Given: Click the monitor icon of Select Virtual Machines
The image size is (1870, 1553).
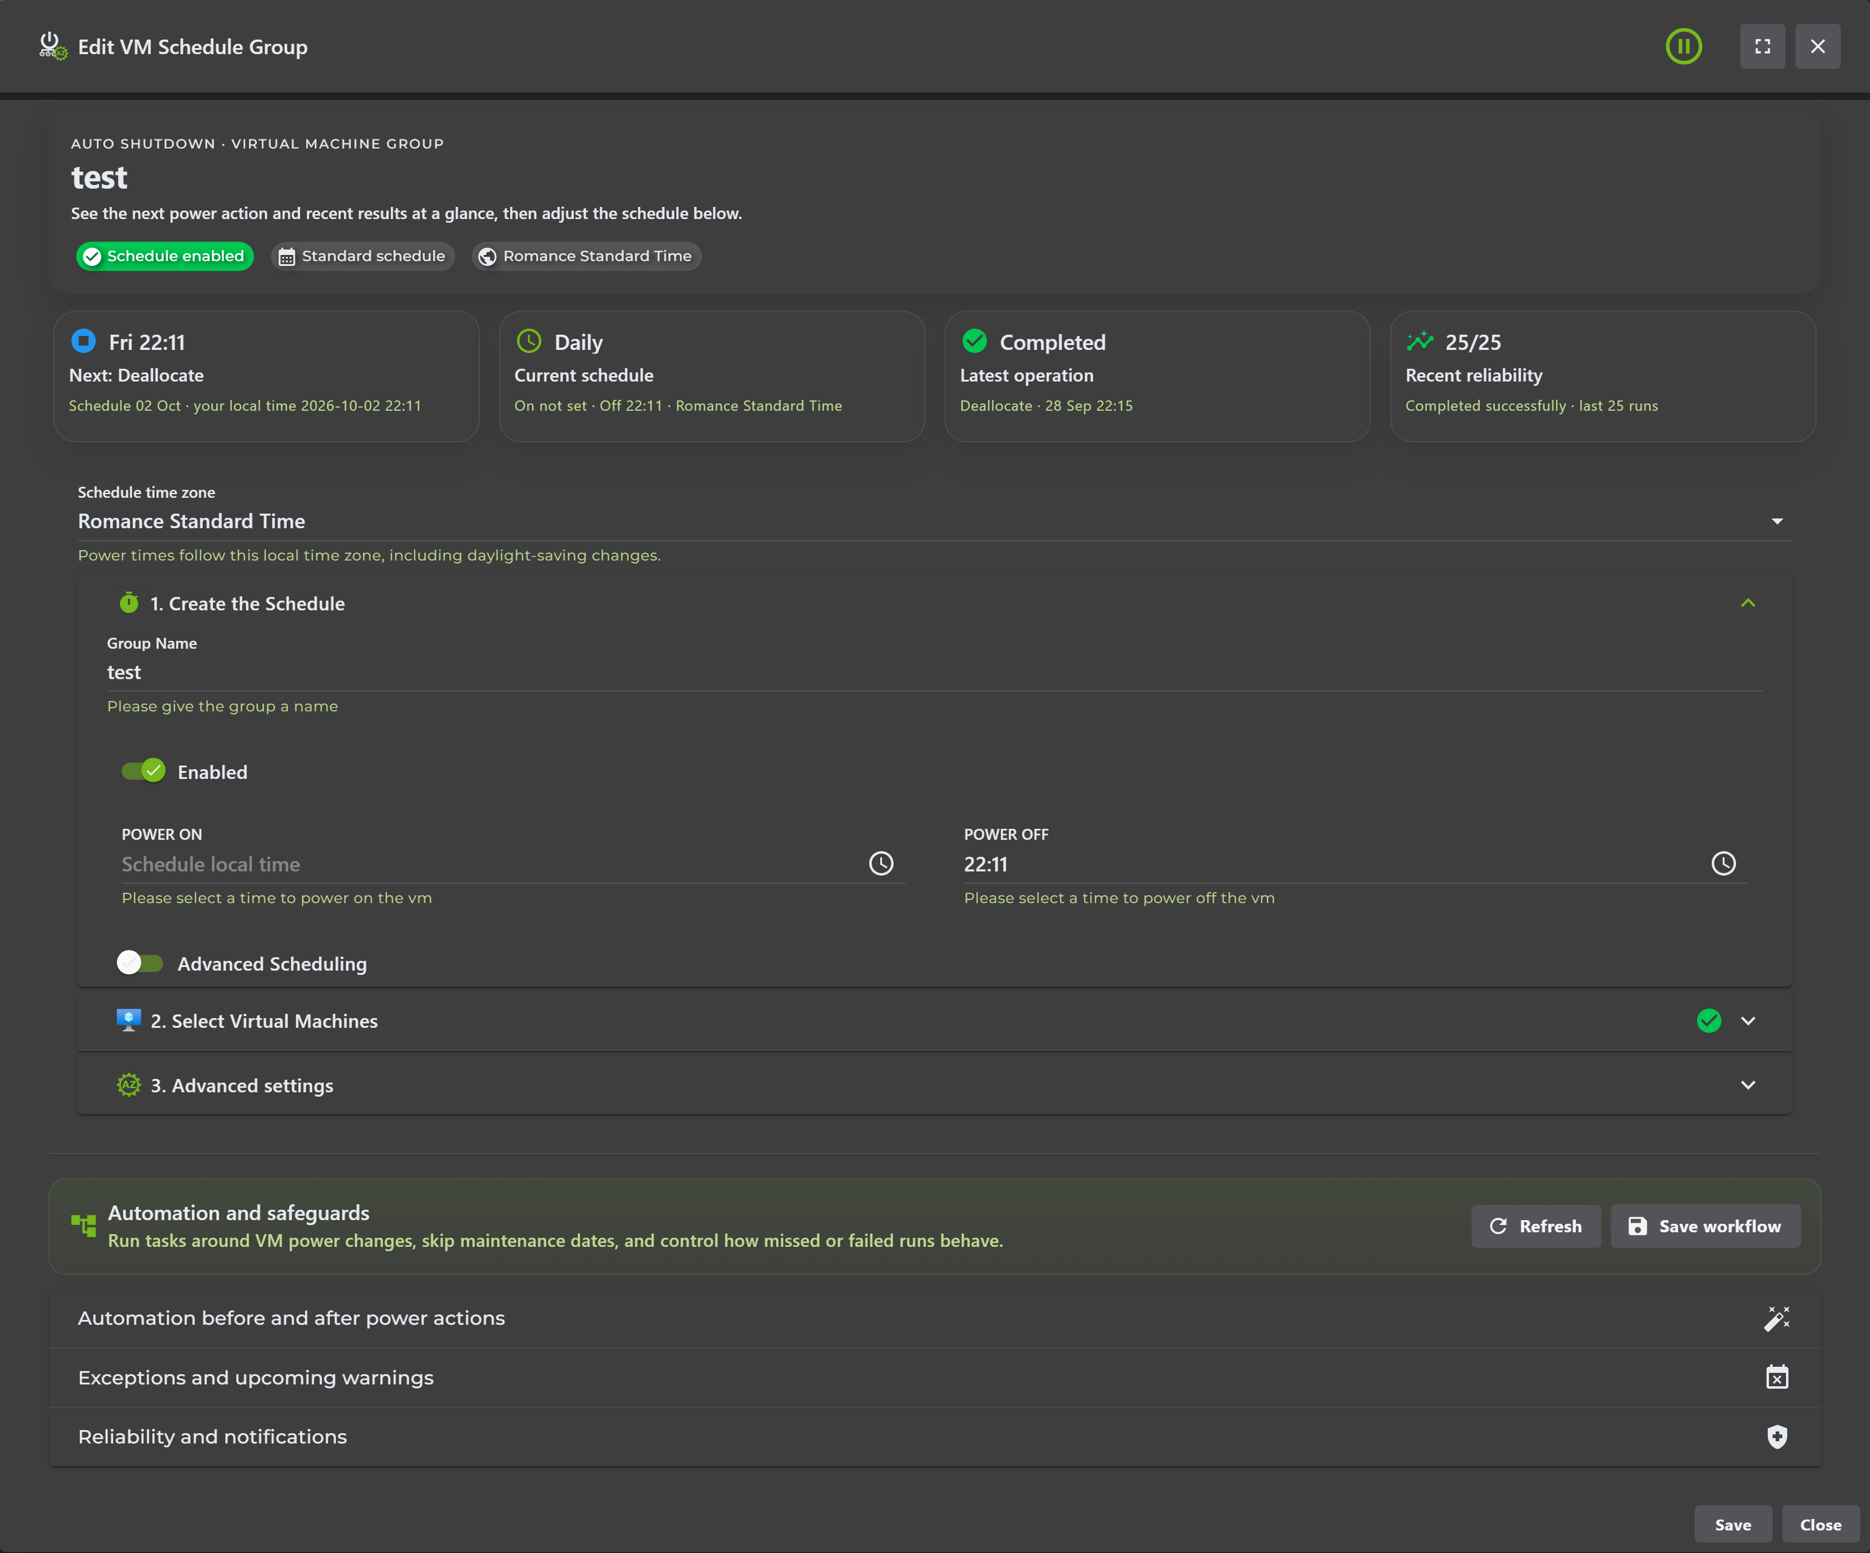Looking at the screenshot, I should click(x=129, y=1021).
